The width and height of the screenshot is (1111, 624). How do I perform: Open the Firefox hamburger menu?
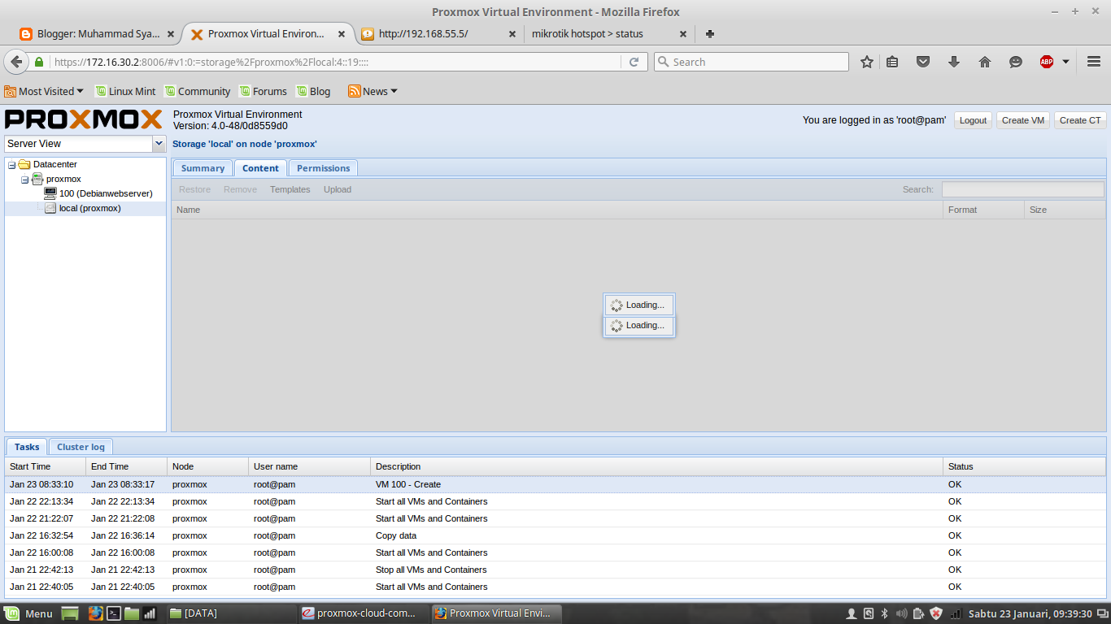[1094, 62]
